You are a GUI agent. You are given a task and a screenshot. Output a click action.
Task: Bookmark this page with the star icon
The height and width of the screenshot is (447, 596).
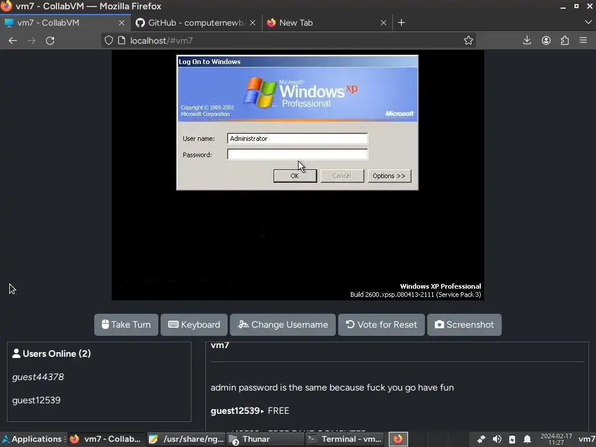(469, 40)
